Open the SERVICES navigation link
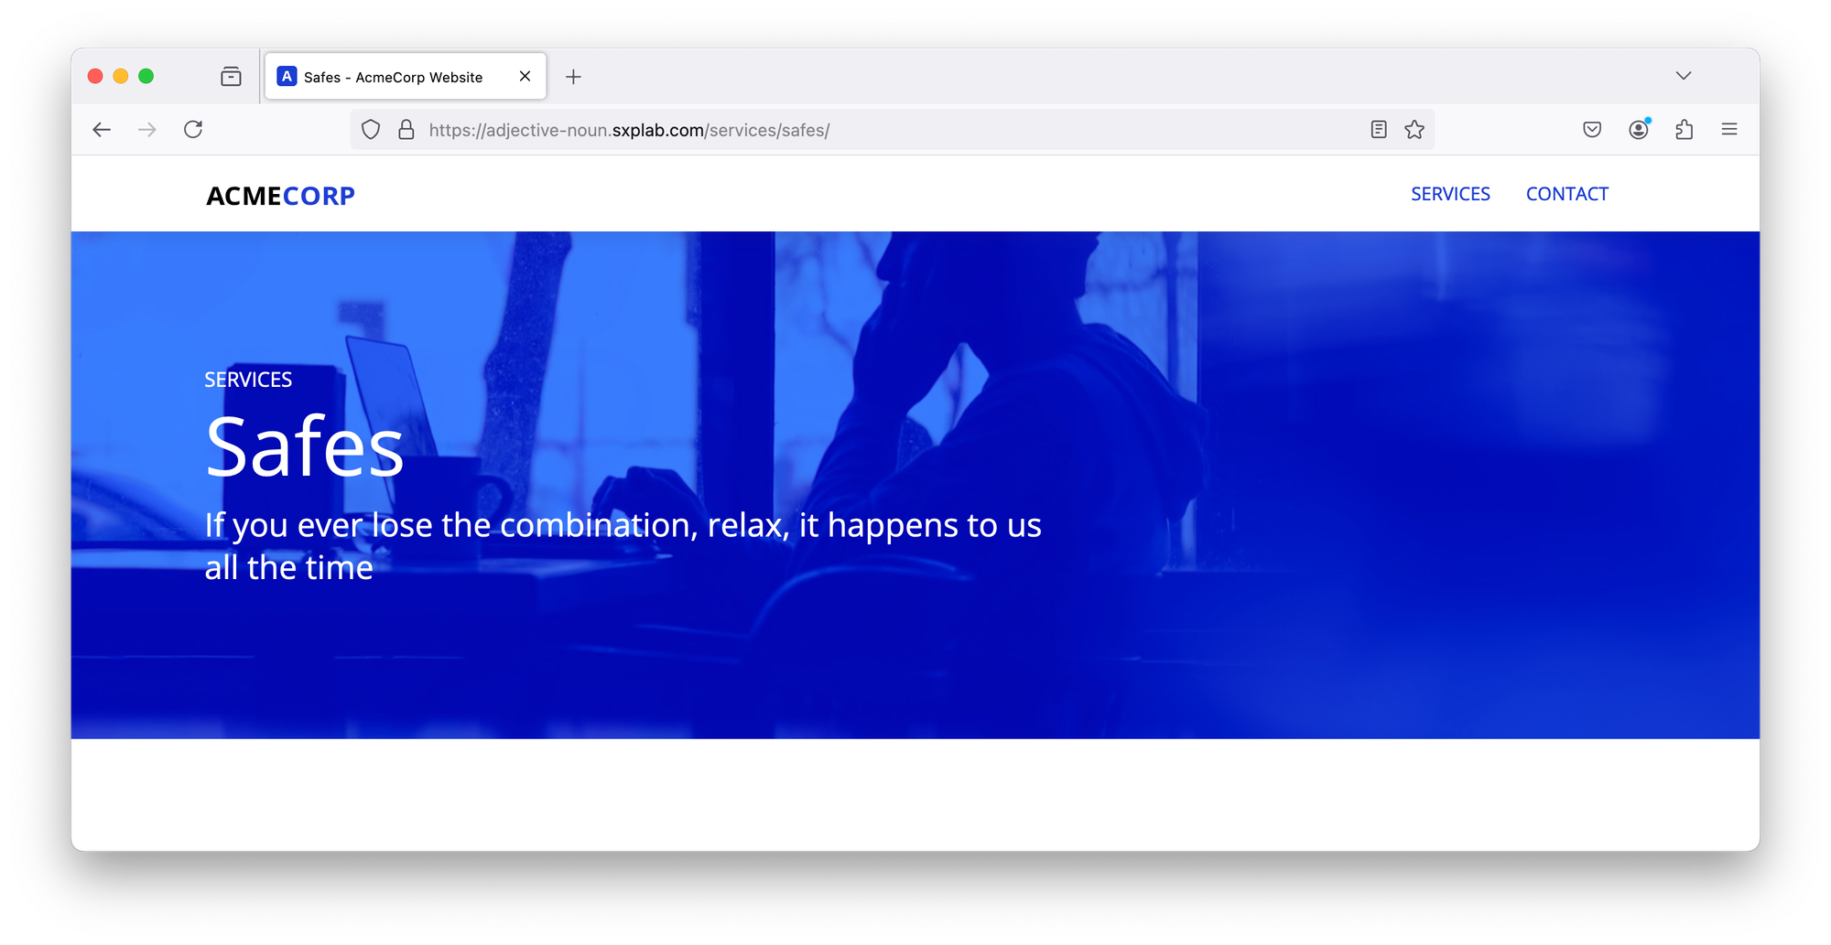Screen dimensions: 1831x945 (1450, 194)
